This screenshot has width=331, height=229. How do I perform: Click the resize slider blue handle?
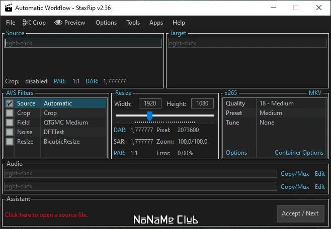tap(149, 116)
